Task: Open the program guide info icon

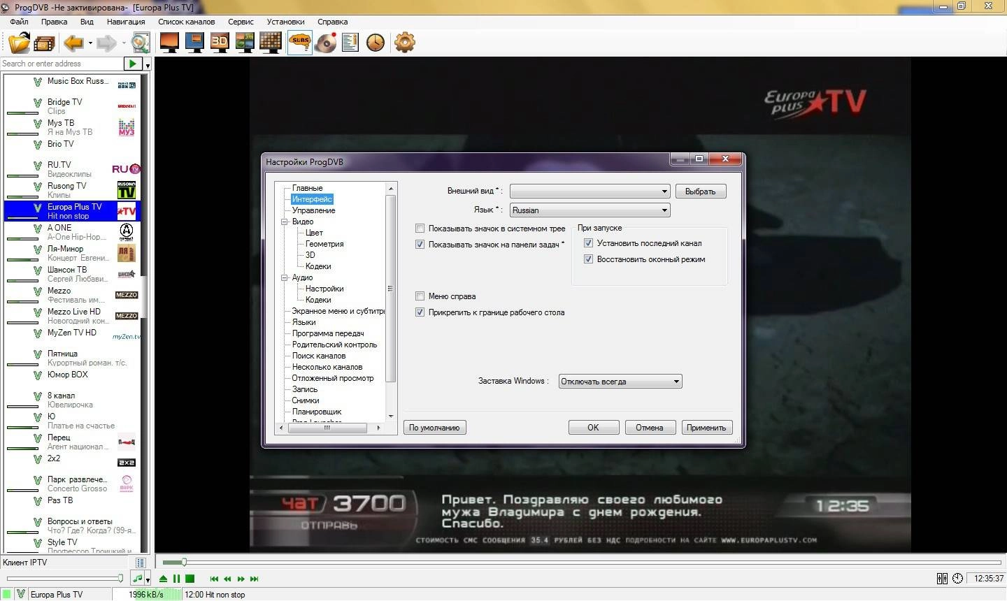Action: 350,43
